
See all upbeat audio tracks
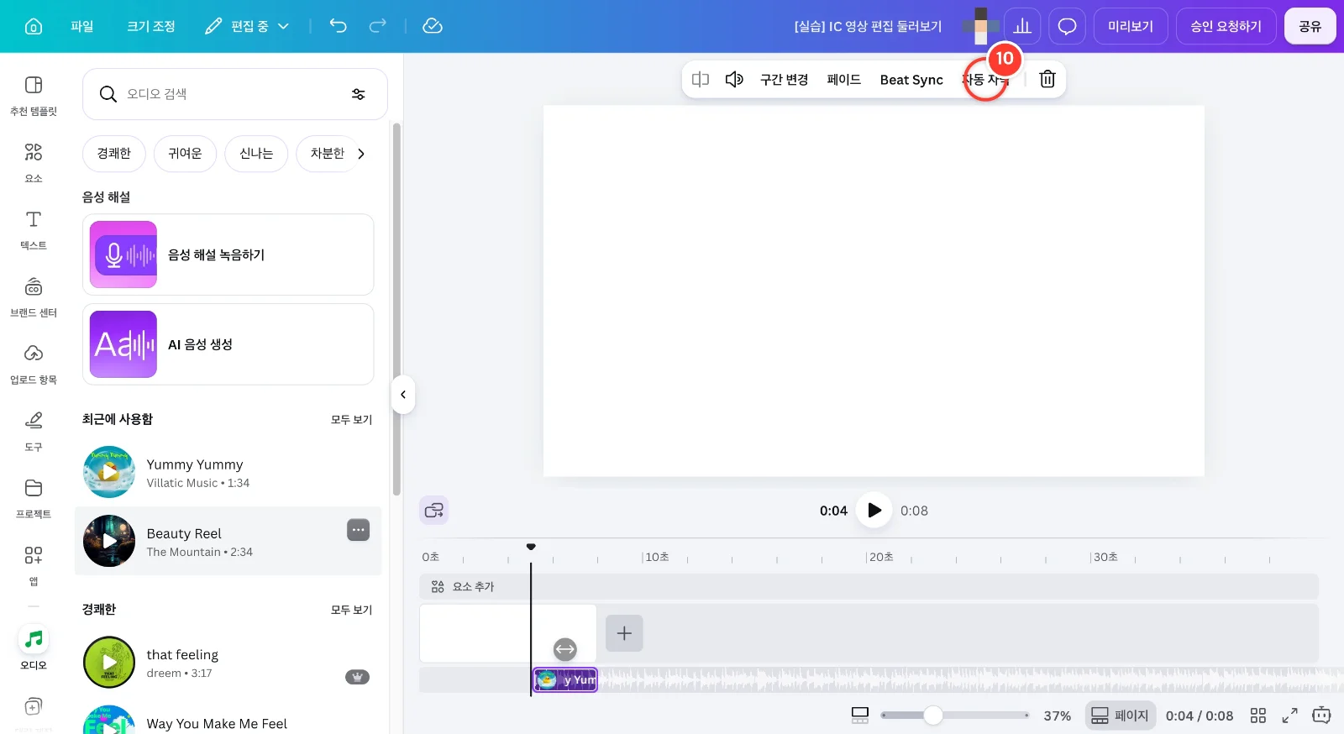pyautogui.click(x=351, y=610)
